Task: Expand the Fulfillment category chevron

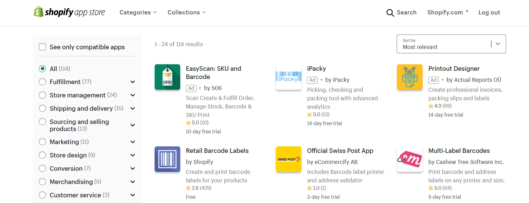Action: point(133,82)
